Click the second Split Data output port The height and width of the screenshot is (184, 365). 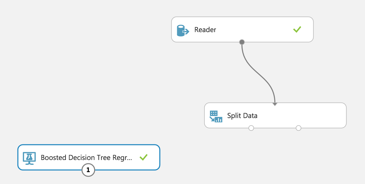pyautogui.click(x=299, y=128)
